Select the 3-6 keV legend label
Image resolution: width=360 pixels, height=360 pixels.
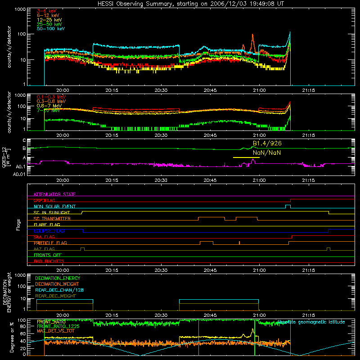pyautogui.click(x=47, y=11)
